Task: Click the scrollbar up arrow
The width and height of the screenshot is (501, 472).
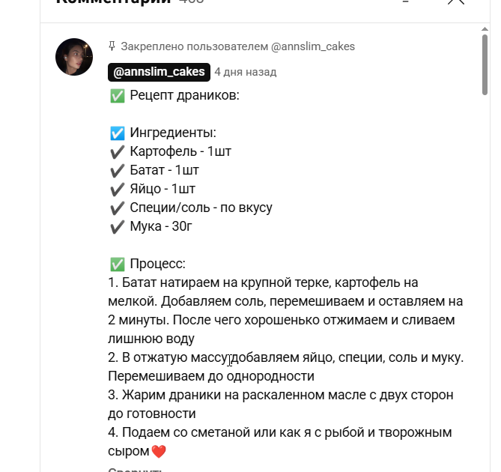Action: point(485,29)
